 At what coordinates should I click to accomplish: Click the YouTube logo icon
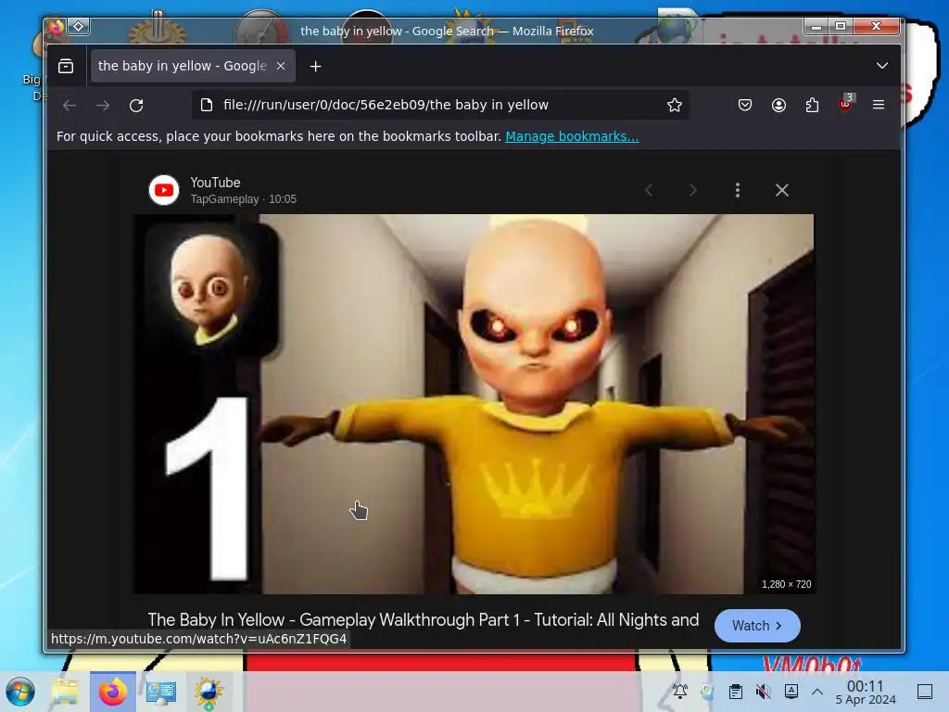point(164,190)
